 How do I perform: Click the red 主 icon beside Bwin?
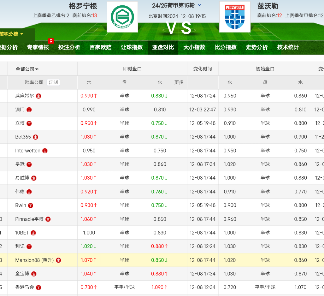click(x=31, y=205)
